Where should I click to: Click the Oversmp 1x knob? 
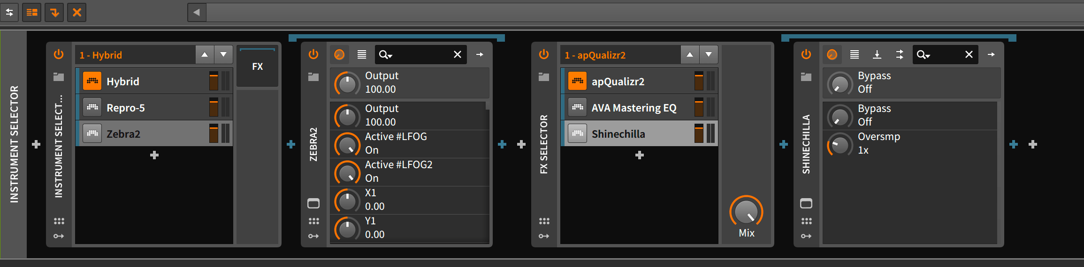(x=840, y=144)
